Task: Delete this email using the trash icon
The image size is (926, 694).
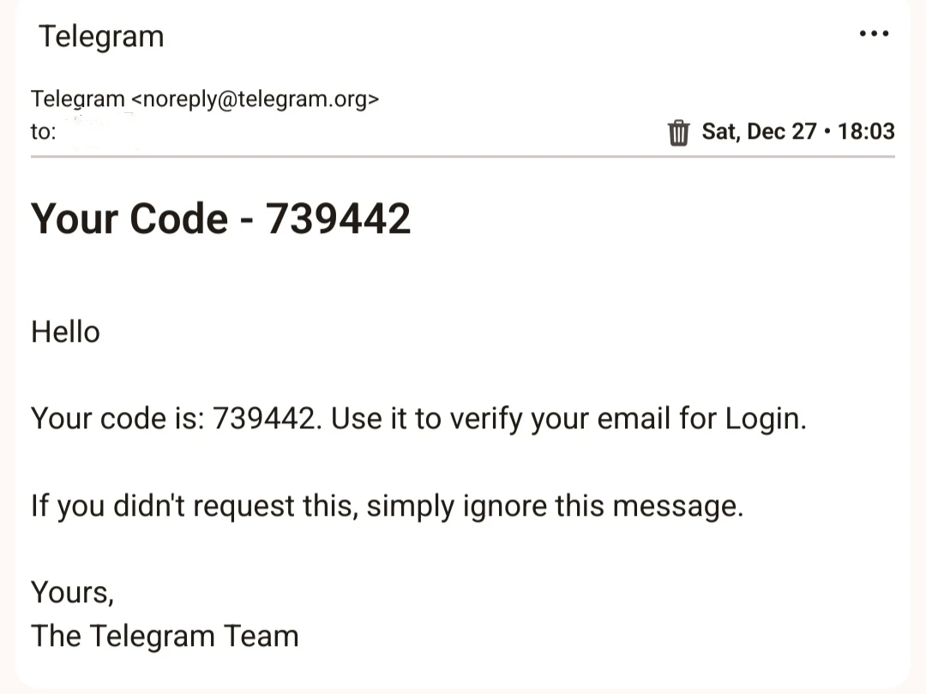Action: click(x=679, y=132)
